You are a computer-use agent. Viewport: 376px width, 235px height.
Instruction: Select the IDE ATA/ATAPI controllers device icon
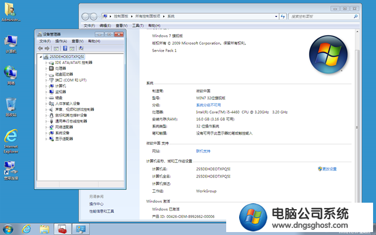[51, 63]
